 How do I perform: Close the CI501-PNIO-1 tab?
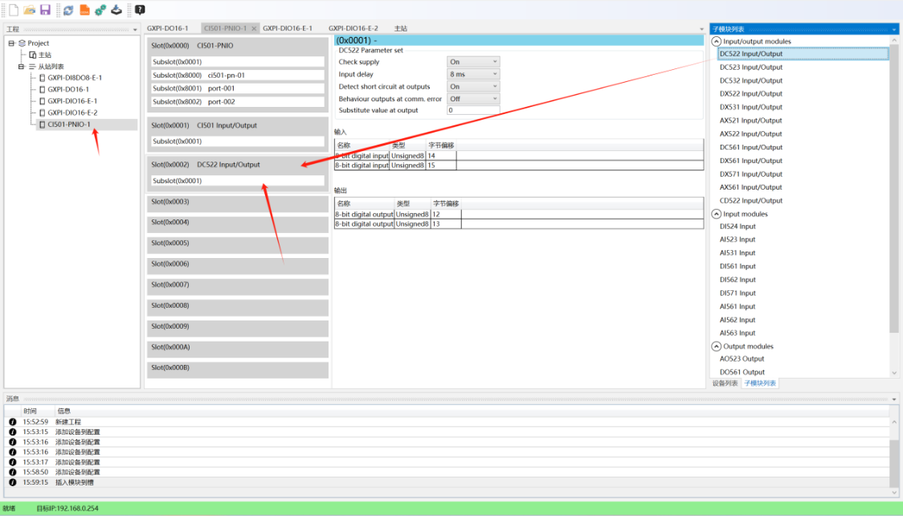(254, 28)
